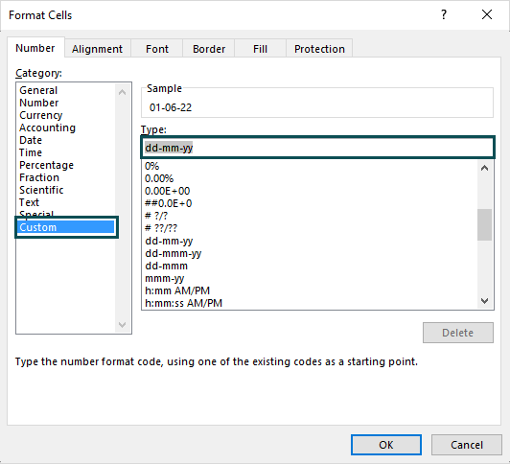Open the Font tab
510x464 pixels.
[157, 49]
